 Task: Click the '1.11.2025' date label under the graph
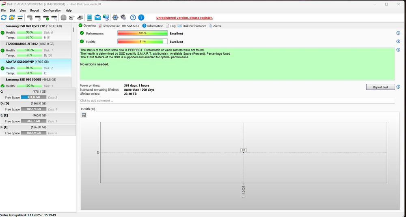(x=243, y=191)
